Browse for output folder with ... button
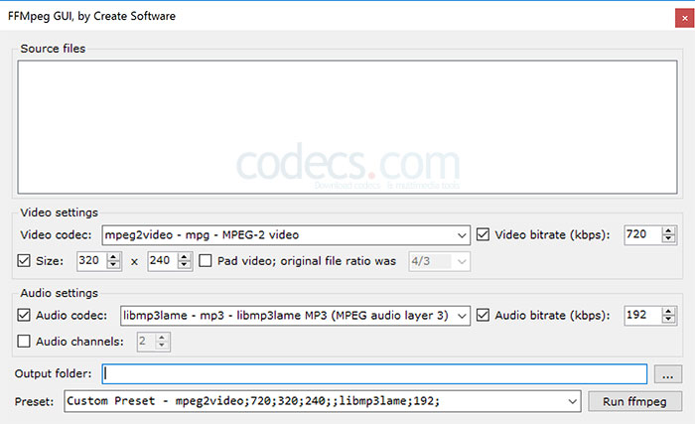Image resolution: width=695 pixels, height=424 pixels. (667, 374)
